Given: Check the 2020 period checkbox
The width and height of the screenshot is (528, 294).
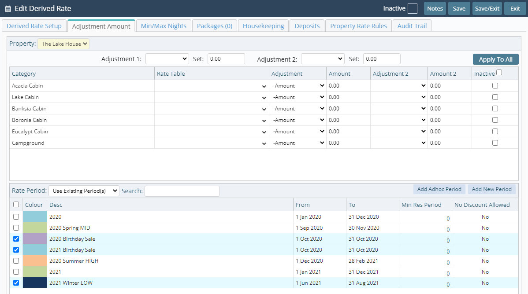Looking at the screenshot, I should (16, 217).
